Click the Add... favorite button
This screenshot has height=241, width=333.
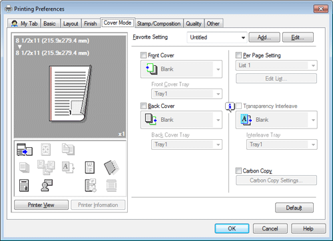pos(264,37)
